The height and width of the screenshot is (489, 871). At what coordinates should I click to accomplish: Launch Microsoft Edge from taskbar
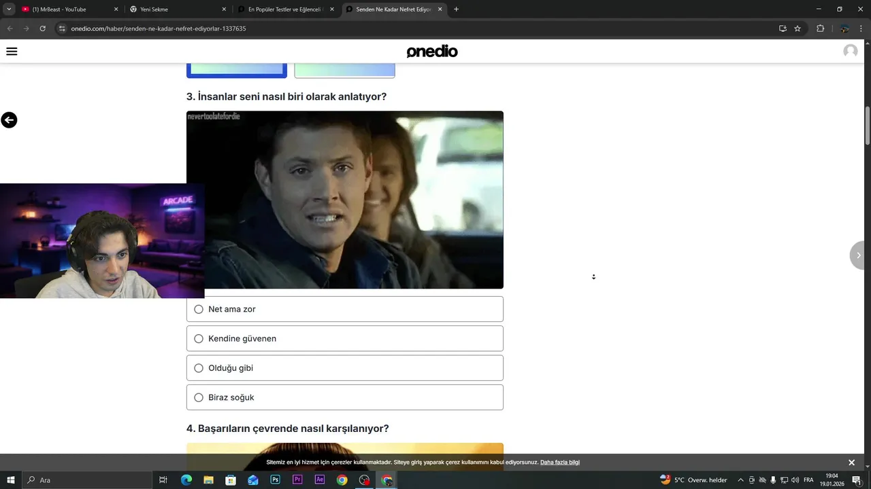pyautogui.click(x=186, y=480)
